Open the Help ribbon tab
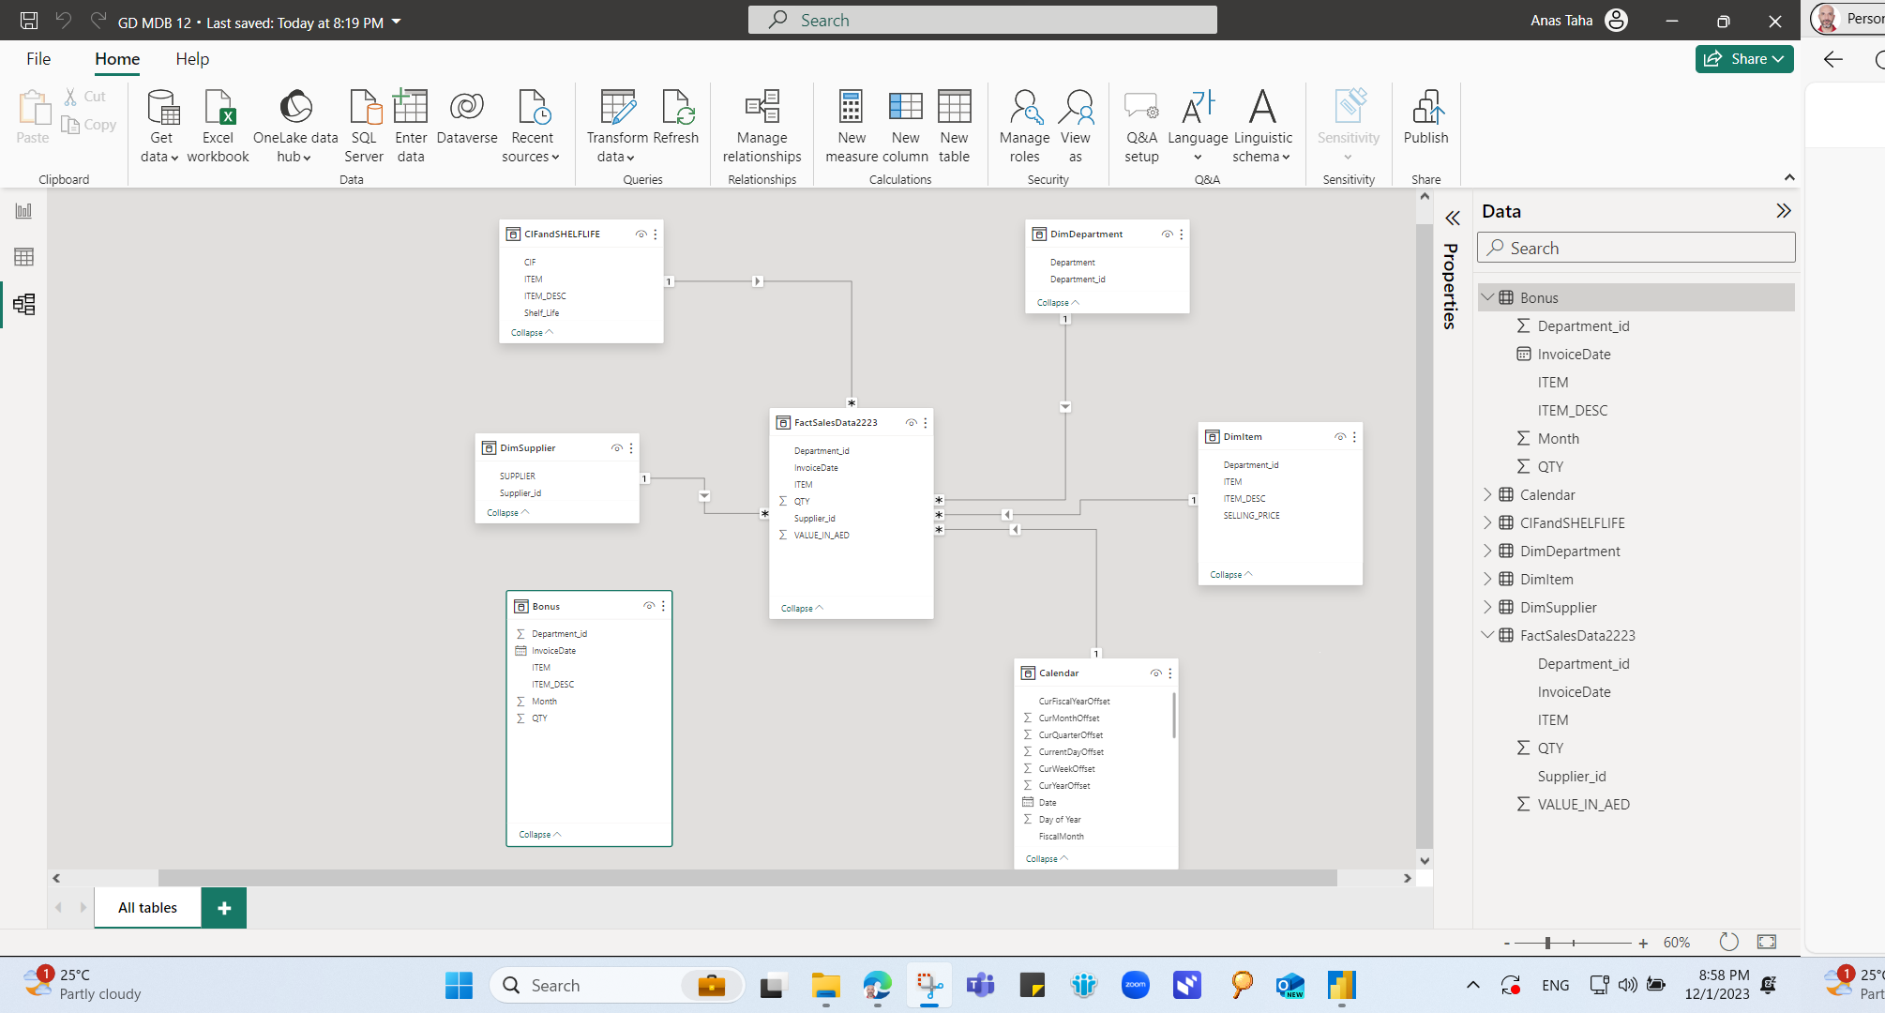 [192, 59]
